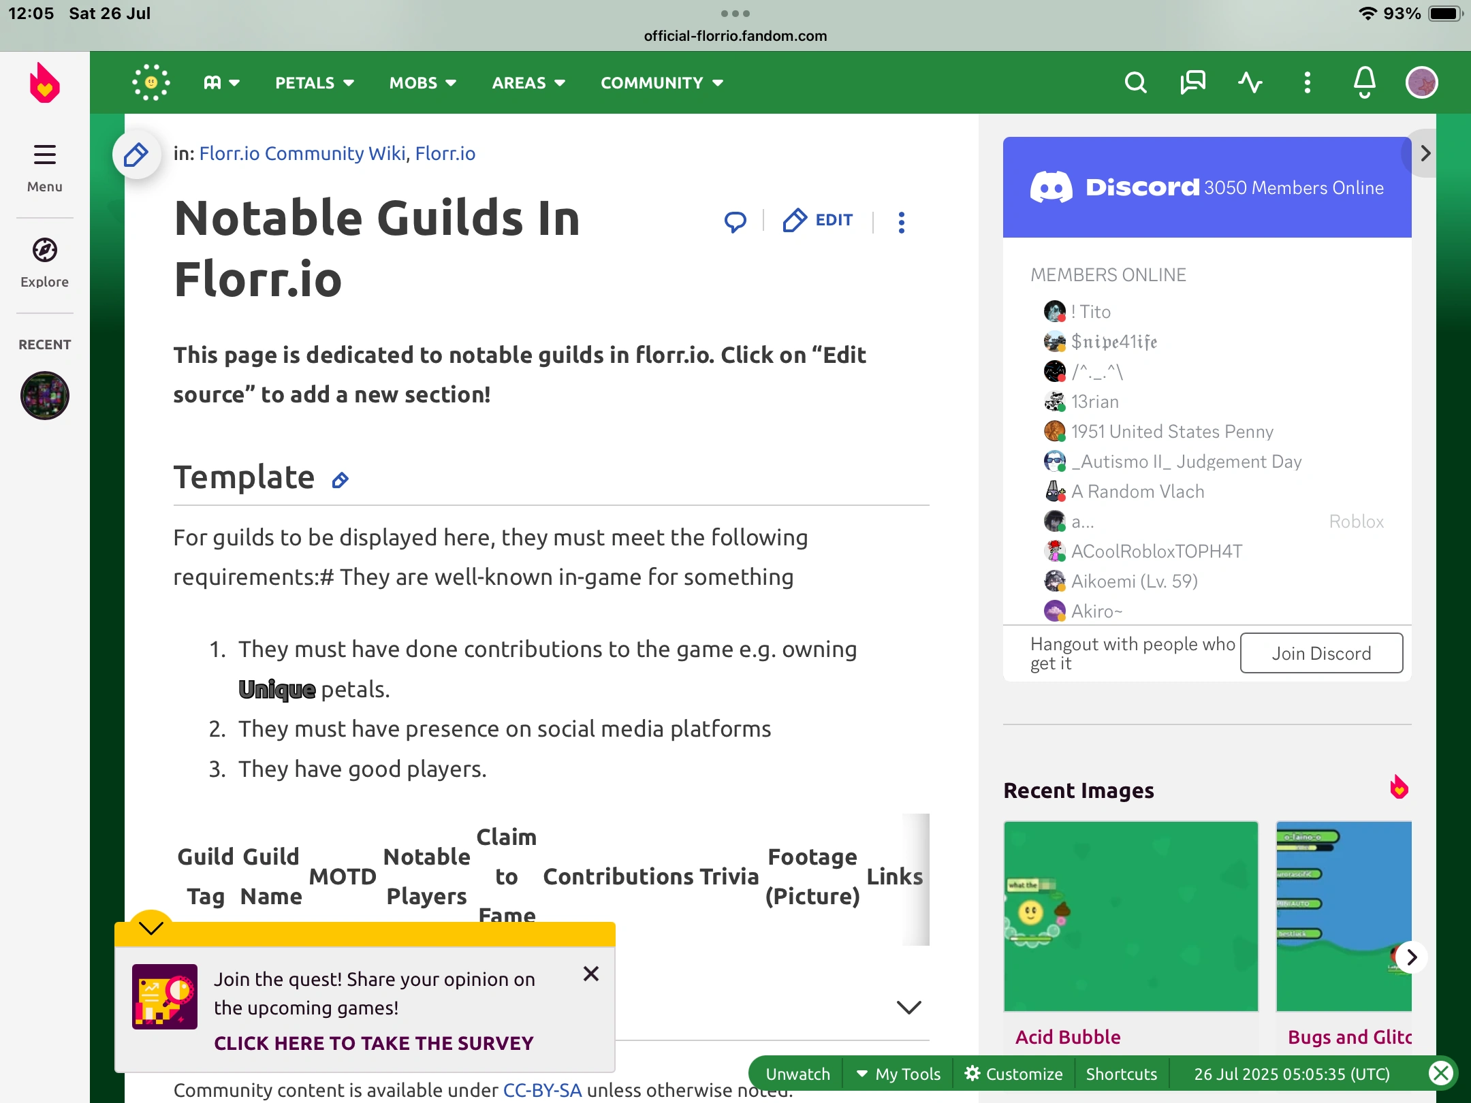
Task: Expand the page's three-dot more menu
Action: click(901, 222)
